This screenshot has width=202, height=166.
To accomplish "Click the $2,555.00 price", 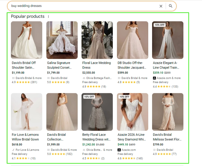I will pyautogui.click(x=89, y=73).
